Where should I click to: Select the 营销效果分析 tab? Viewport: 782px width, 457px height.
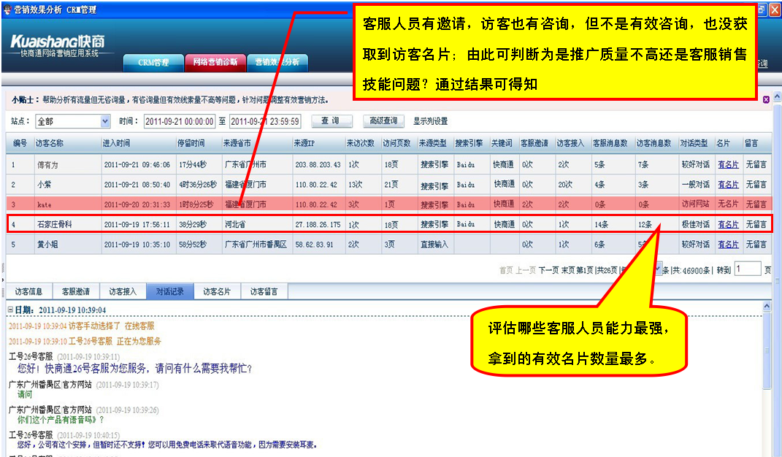(x=277, y=63)
